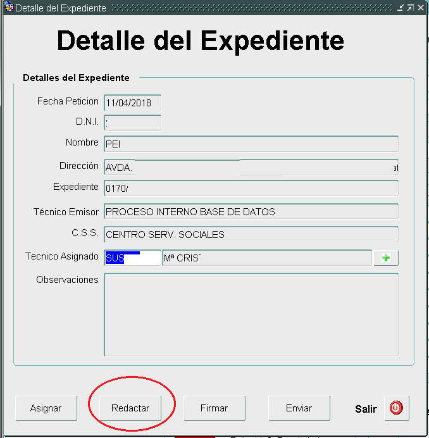Screen dimensions: 429x438
Task: Click the app icon in the title bar
Action: pos(8,6)
